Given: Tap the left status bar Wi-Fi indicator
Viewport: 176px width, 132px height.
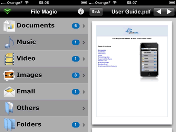Looking at the screenshot, I should [x=27, y=2].
